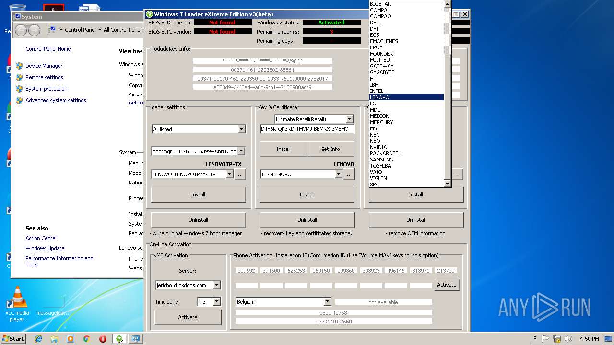Click the Opera icon in the taskbar
The width and height of the screenshot is (614, 345).
(103, 339)
